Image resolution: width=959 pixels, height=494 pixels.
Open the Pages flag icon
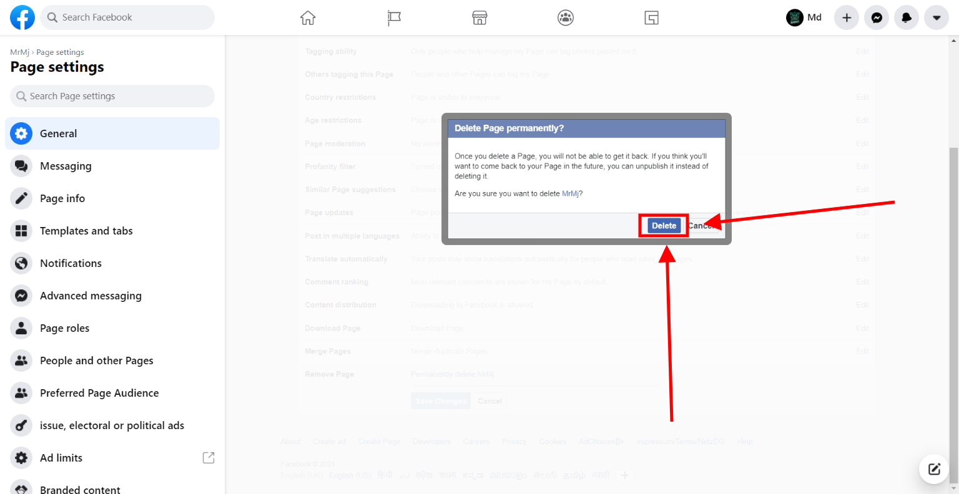click(x=394, y=17)
